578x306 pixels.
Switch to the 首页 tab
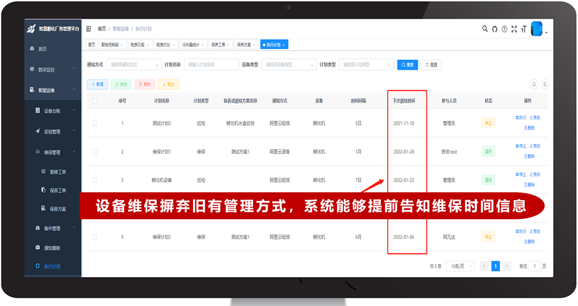[91, 45]
